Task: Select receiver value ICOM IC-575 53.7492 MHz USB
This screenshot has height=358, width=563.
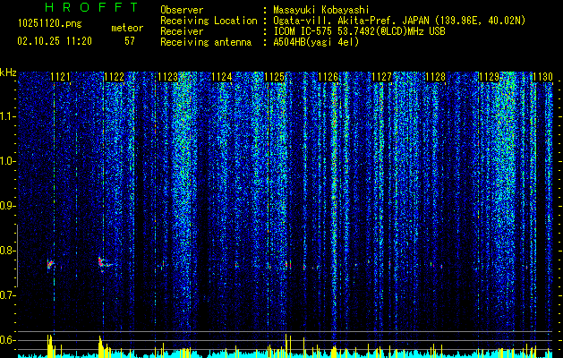Action: (x=359, y=31)
